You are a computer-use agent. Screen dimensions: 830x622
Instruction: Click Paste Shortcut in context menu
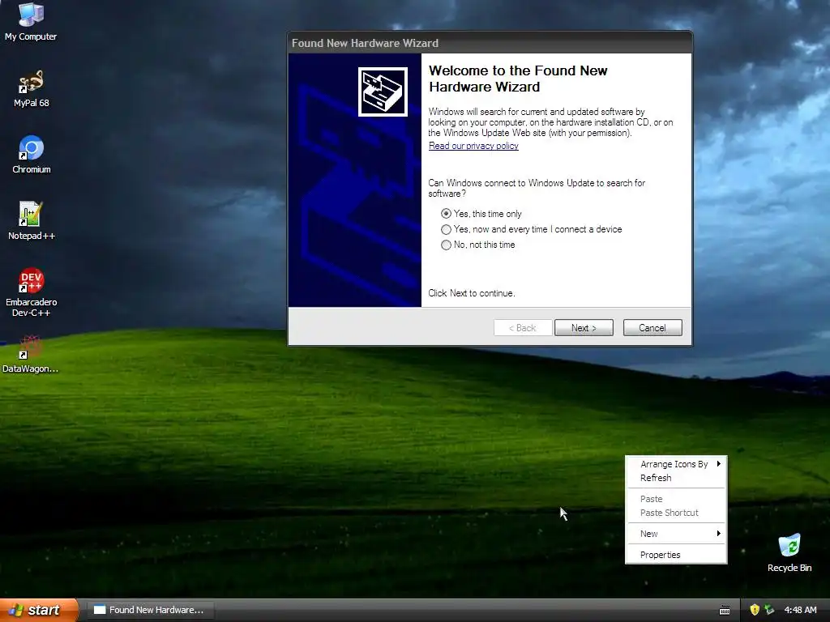point(676,513)
